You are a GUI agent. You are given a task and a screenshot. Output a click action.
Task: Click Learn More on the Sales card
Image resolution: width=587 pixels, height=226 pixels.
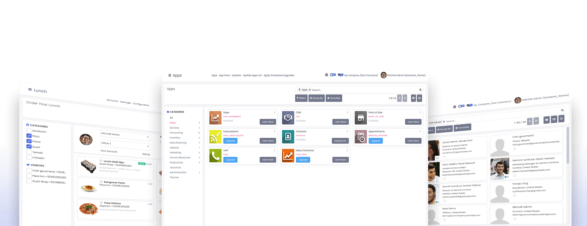[268, 122]
